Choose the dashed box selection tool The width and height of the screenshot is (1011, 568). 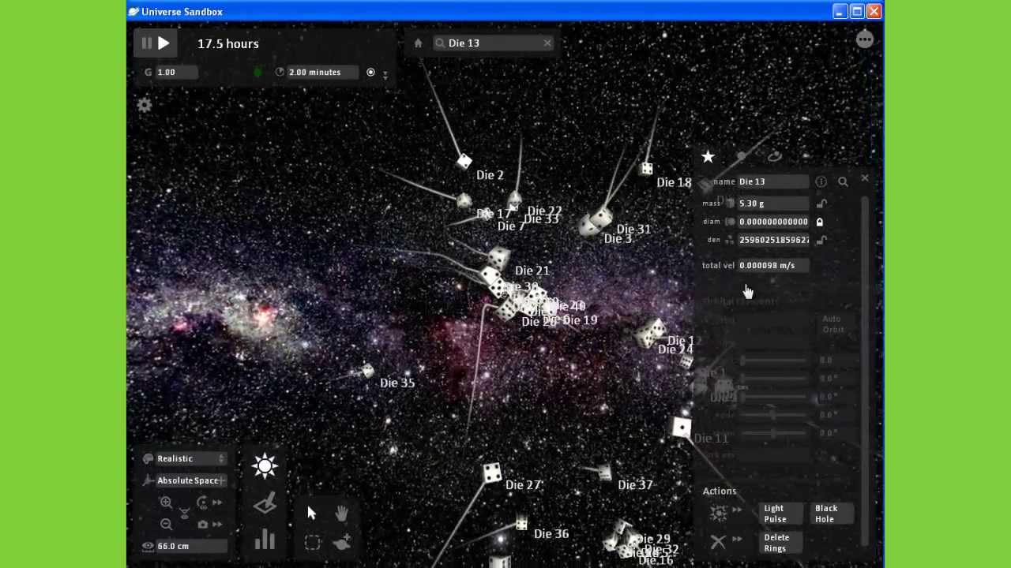[312, 543]
